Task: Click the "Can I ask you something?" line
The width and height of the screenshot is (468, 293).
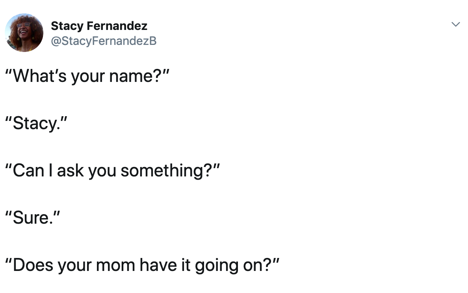Action: pyautogui.click(x=113, y=171)
